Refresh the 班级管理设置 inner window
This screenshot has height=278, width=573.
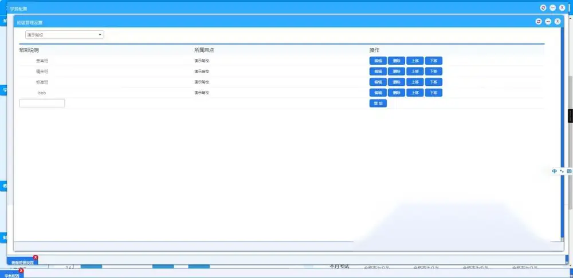point(538,22)
